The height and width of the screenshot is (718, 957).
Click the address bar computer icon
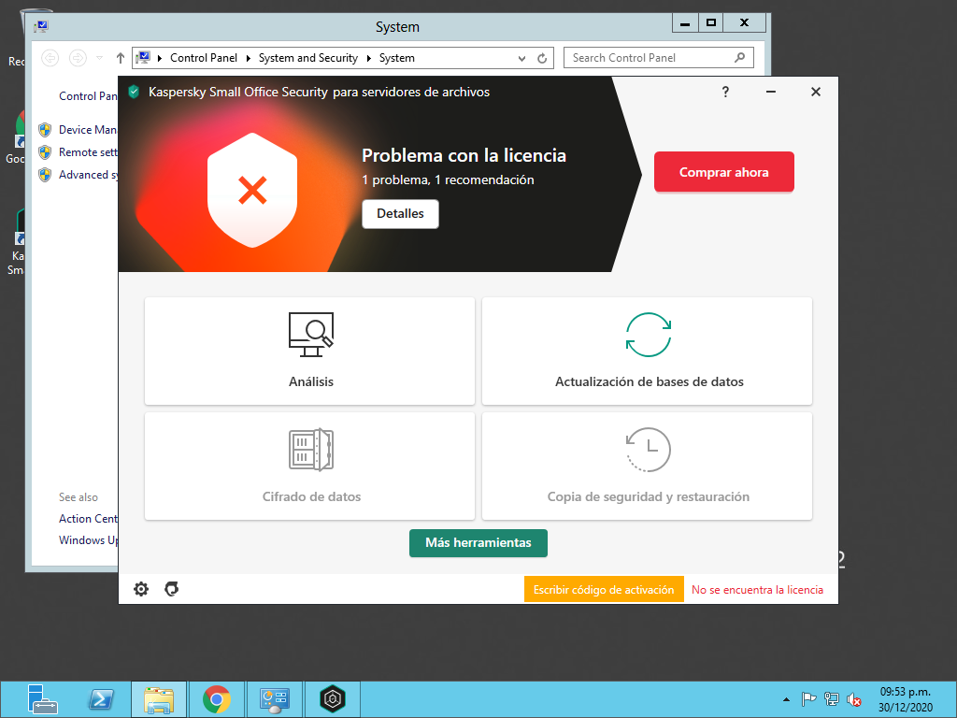pyautogui.click(x=143, y=57)
